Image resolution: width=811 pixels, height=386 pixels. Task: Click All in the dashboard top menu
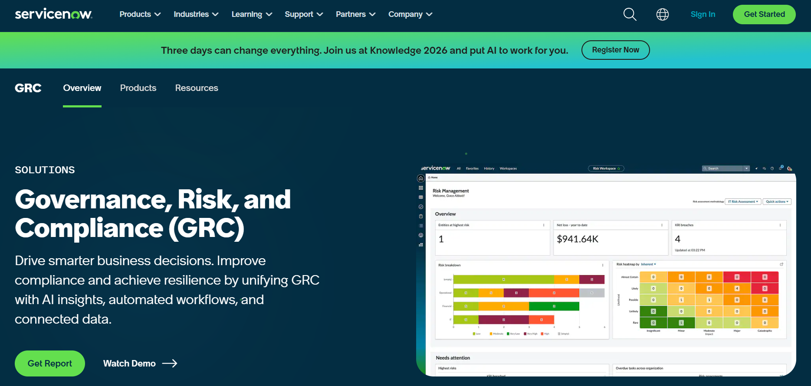click(x=459, y=169)
